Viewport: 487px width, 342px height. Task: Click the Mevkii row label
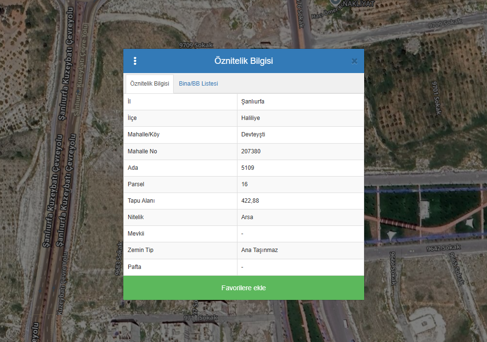point(135,234)
